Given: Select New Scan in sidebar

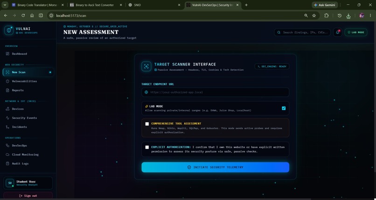Looking at the screenshot, I should [28, 72].
